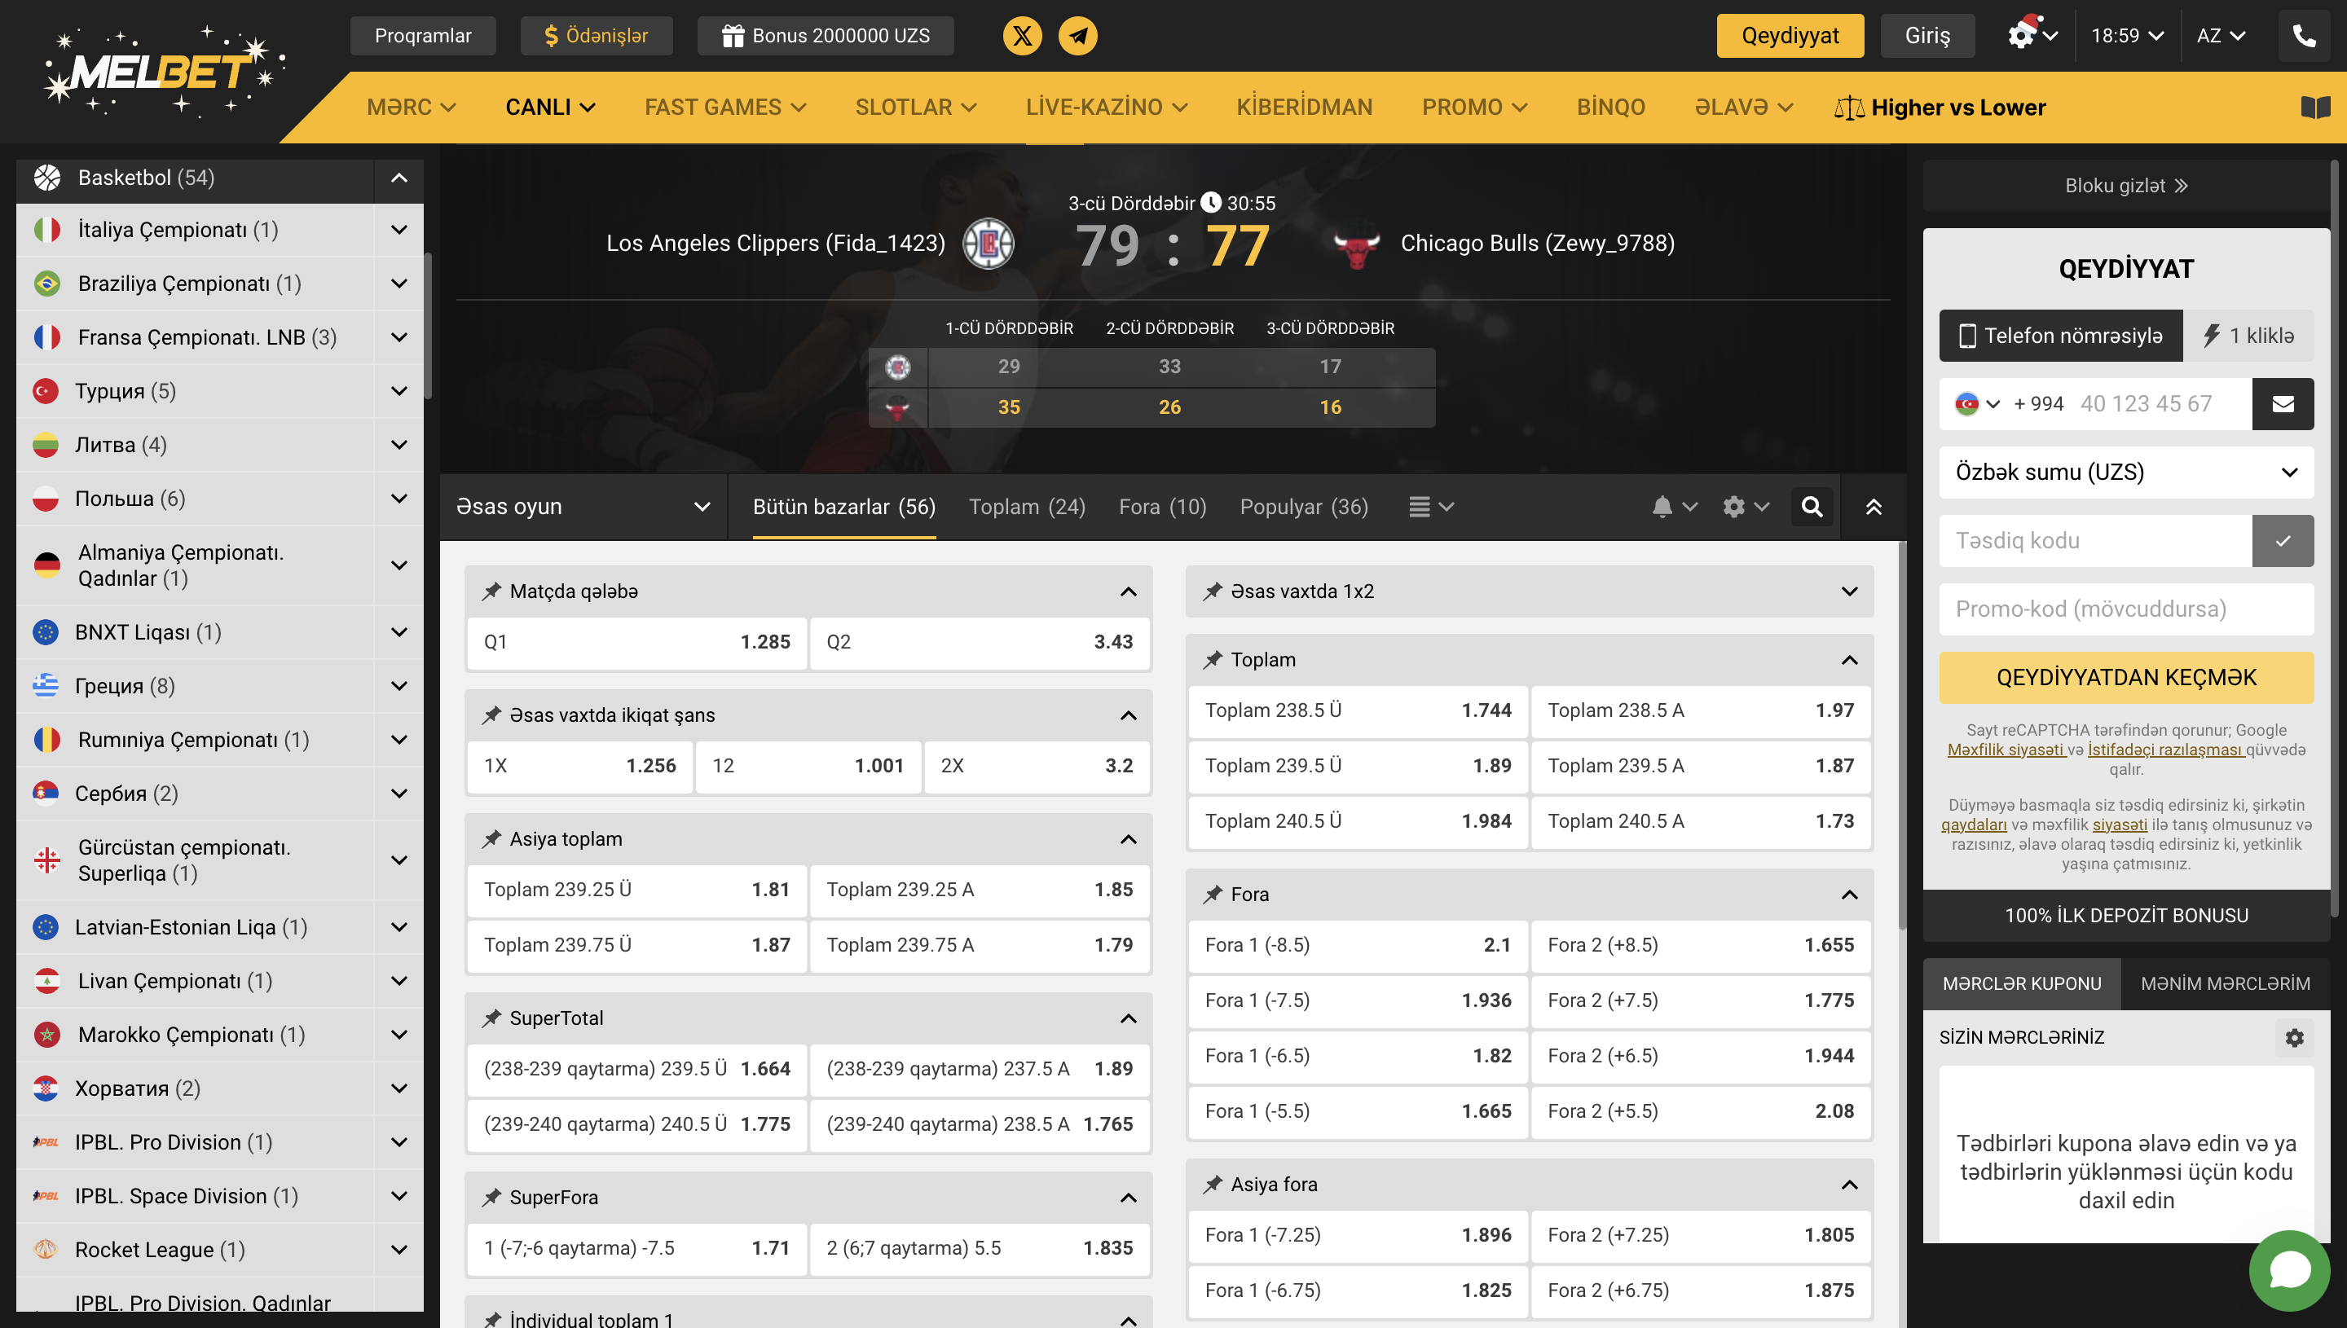Open the Bonus 2000000 UZS offer
This screenshot has width=2347, height=1328.
tap(826, 36)
